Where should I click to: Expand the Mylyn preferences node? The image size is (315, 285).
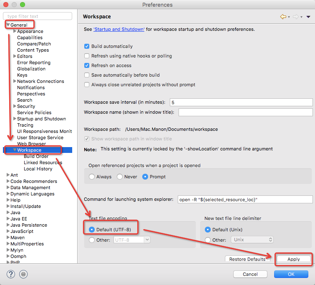pyautogui.click(x=8, y=250)
